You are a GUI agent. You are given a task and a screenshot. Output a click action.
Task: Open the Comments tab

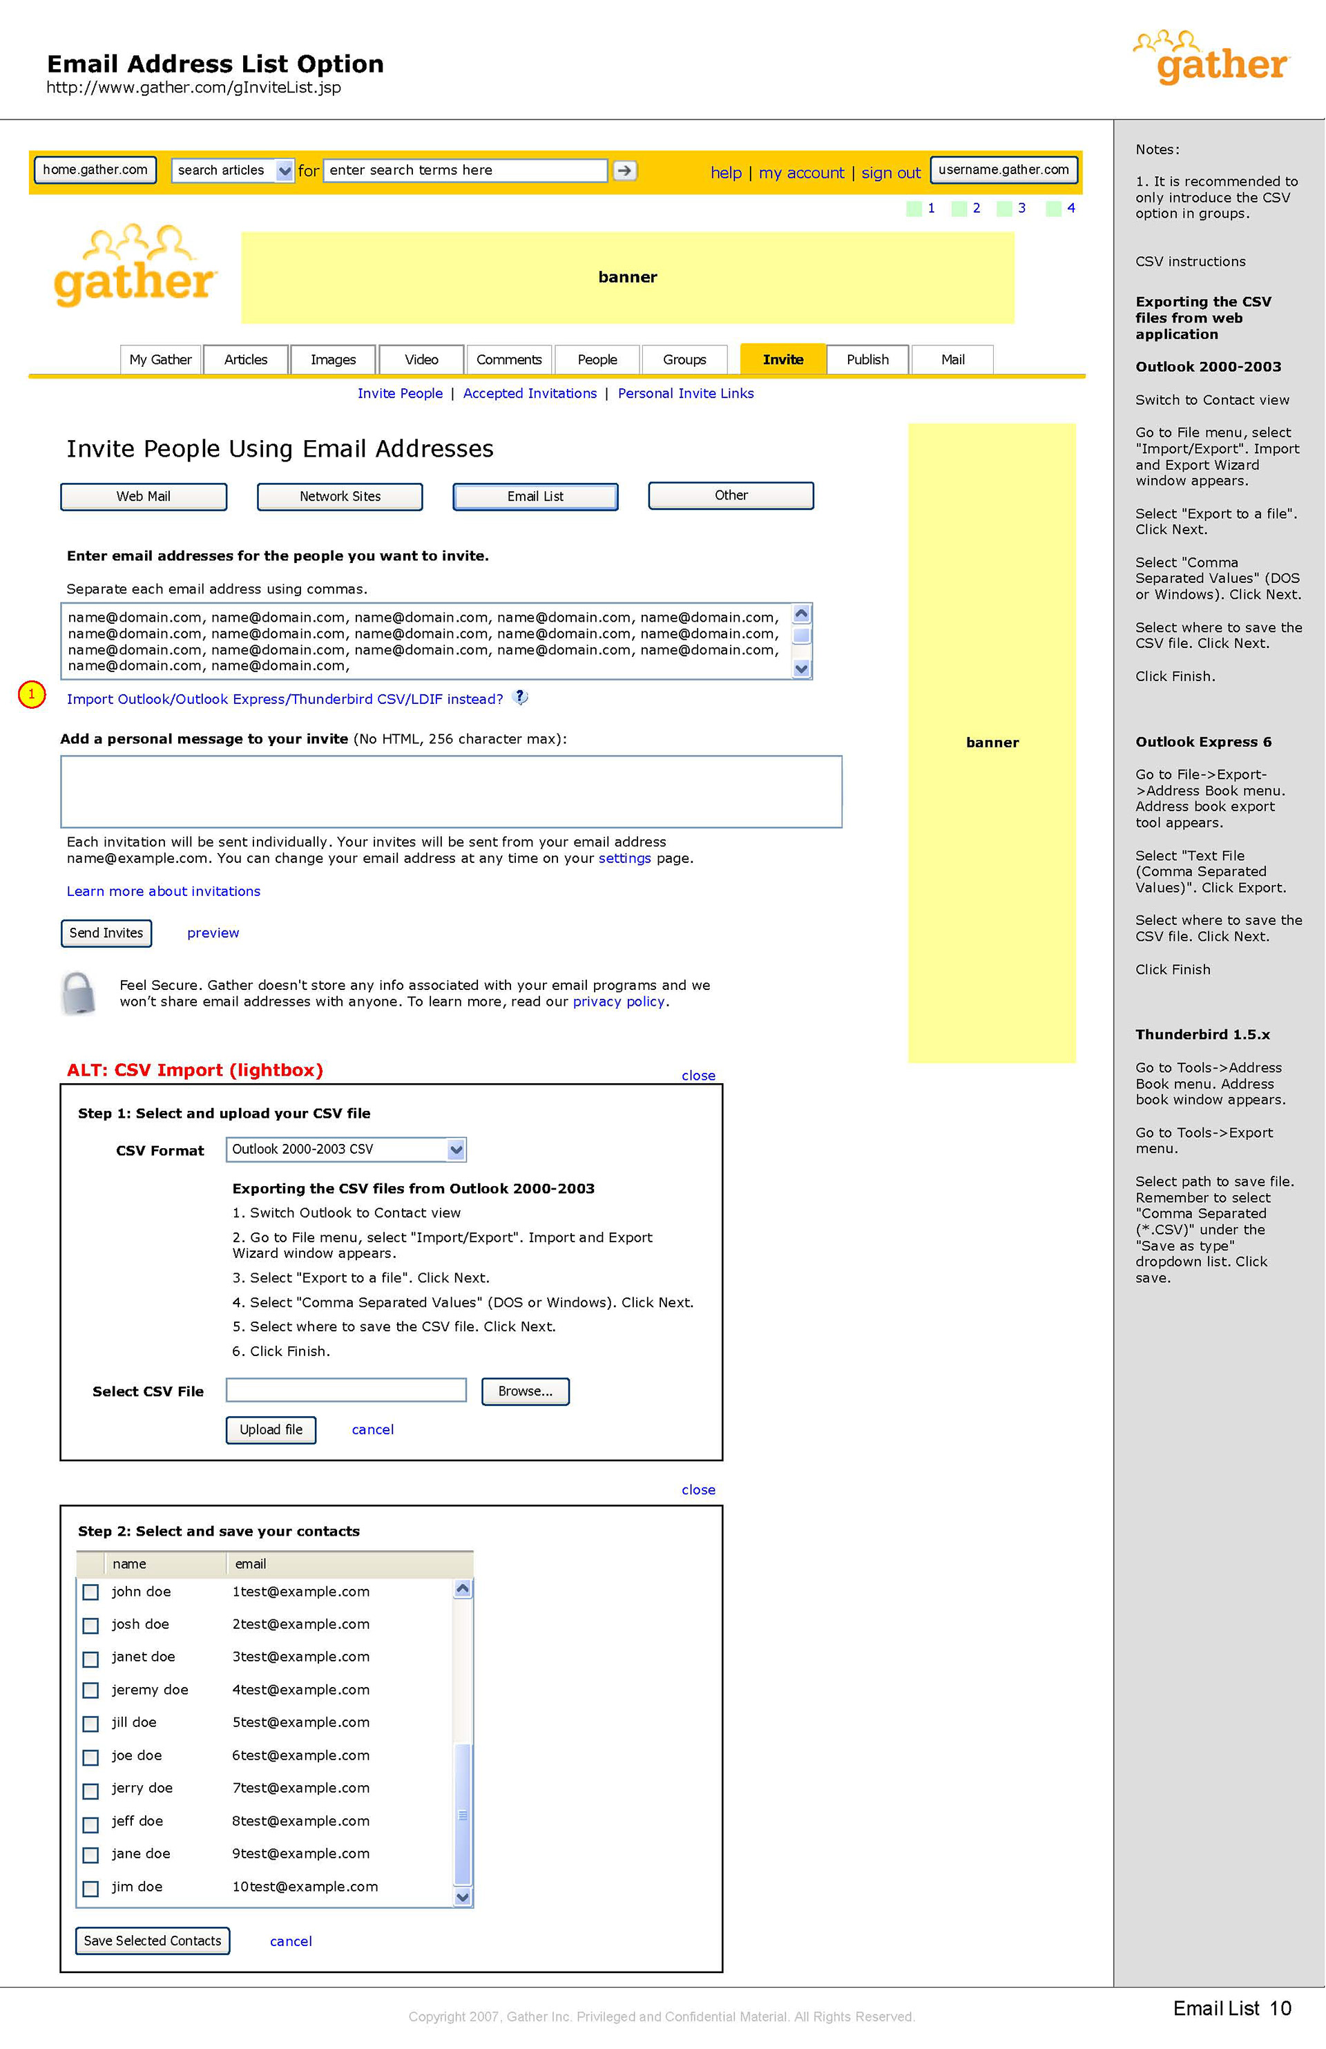(508, 359)
